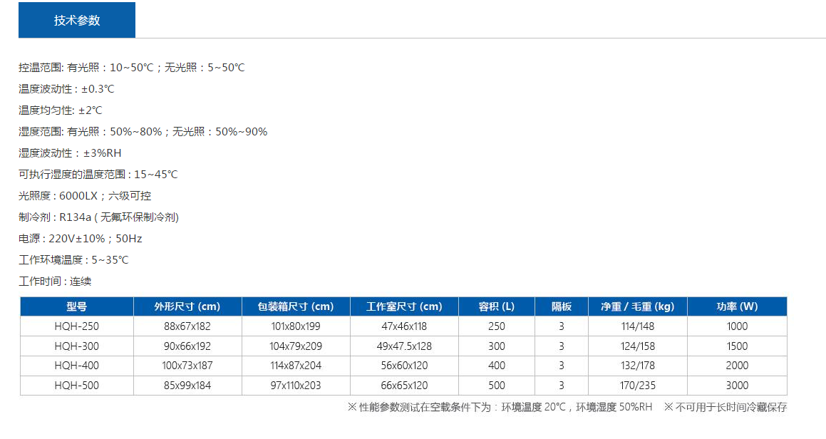Select the HQH-500 model cell
This screenshot has height=439, width=826.
(77, 386)
